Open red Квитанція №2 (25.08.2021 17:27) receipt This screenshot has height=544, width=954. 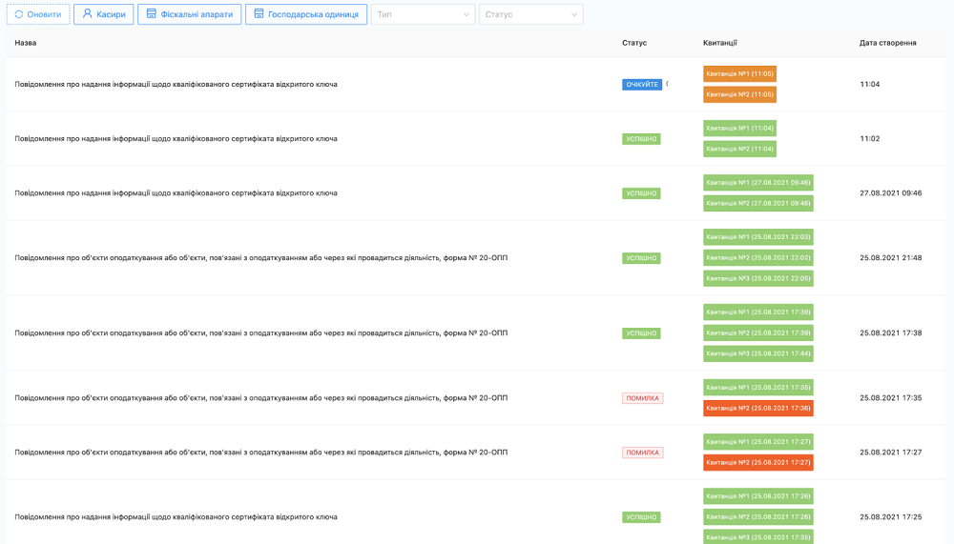(757, 462)
